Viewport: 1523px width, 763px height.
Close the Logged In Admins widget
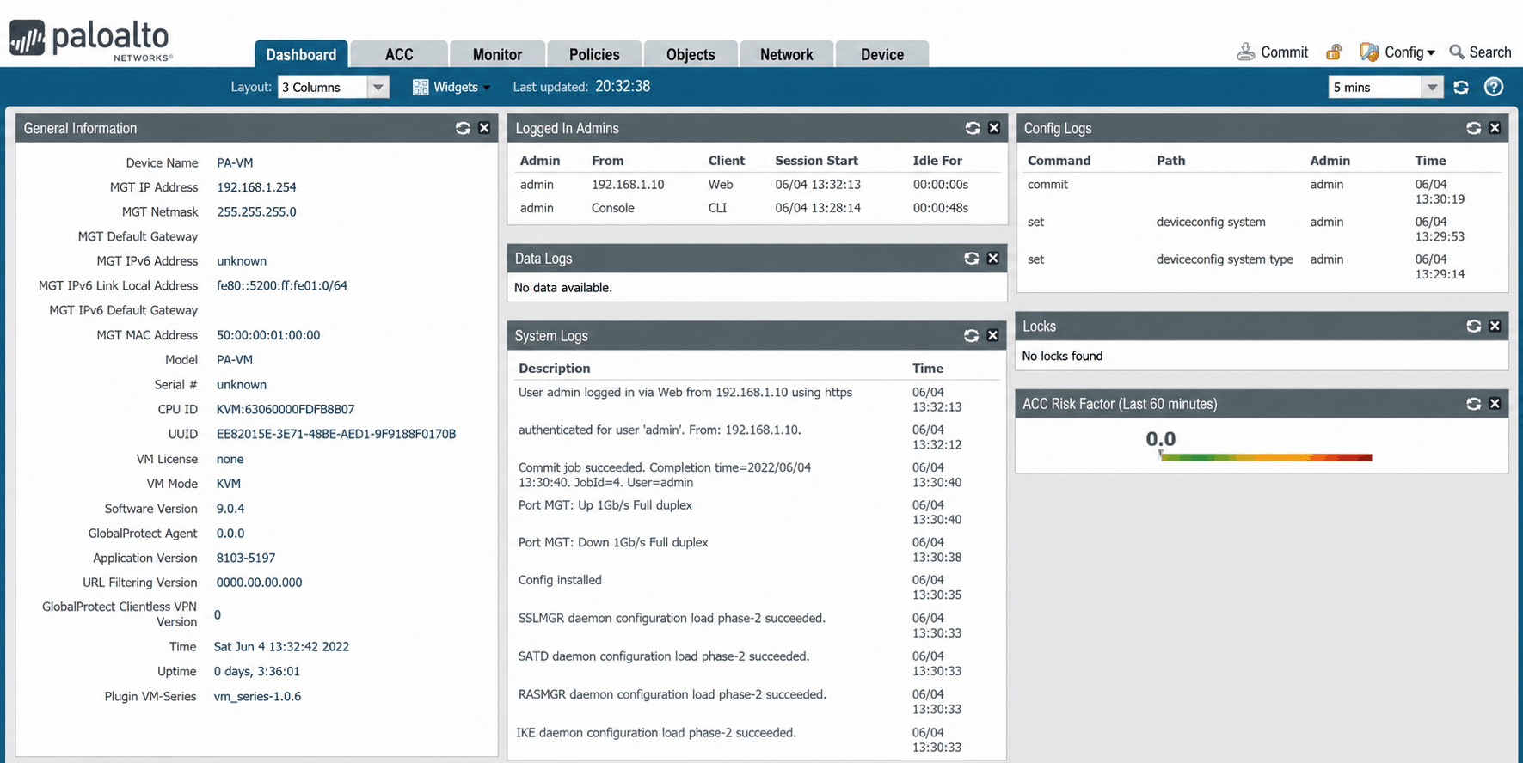pos(994,128)
